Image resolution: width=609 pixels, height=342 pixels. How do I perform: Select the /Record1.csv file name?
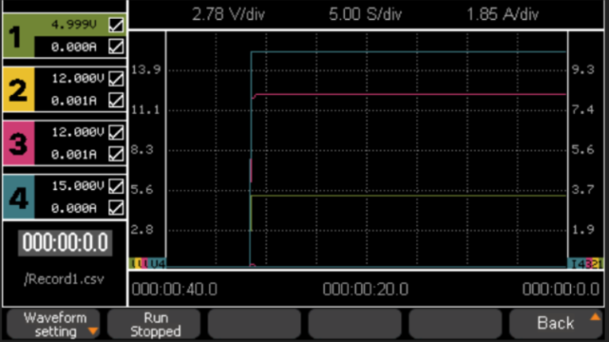pyautogui.click(x=64, y=279)
